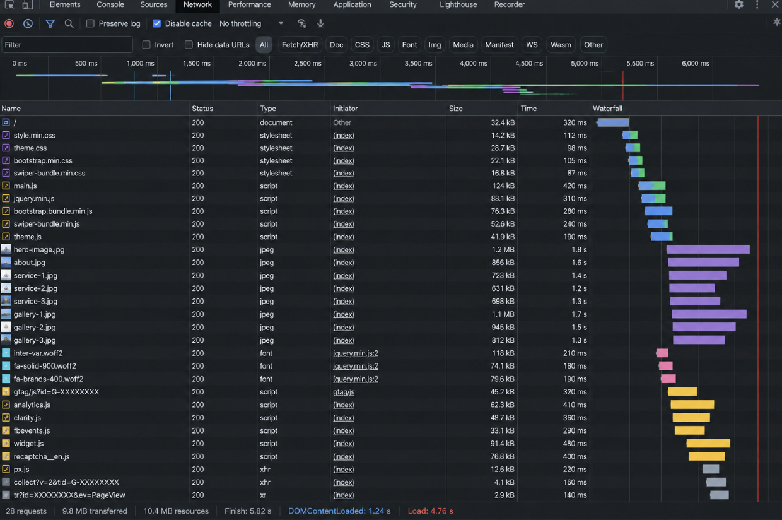The width and height of the screenshot is (782, 520).
Task: Clear the network log
Action: point(28,23)
